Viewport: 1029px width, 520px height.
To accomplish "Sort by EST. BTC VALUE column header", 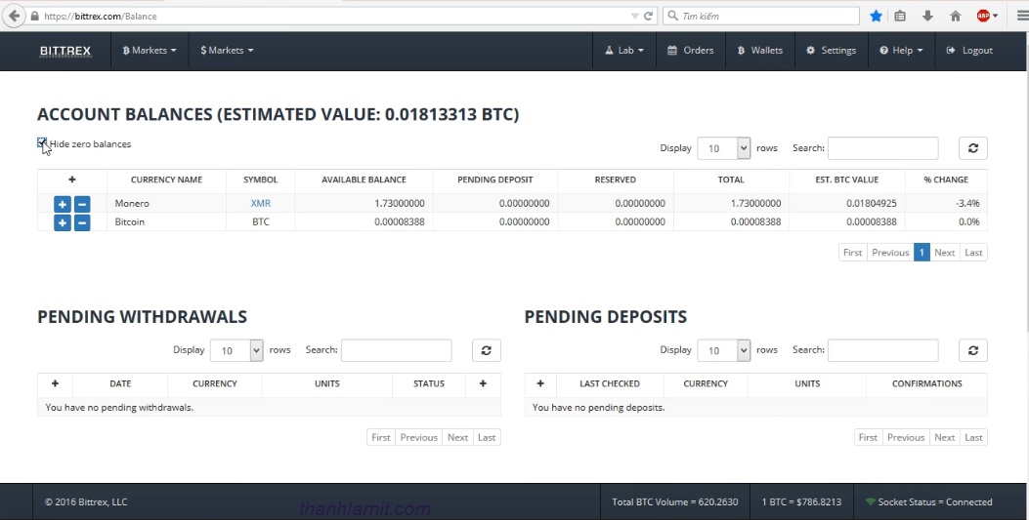I will tap(846, 180).
